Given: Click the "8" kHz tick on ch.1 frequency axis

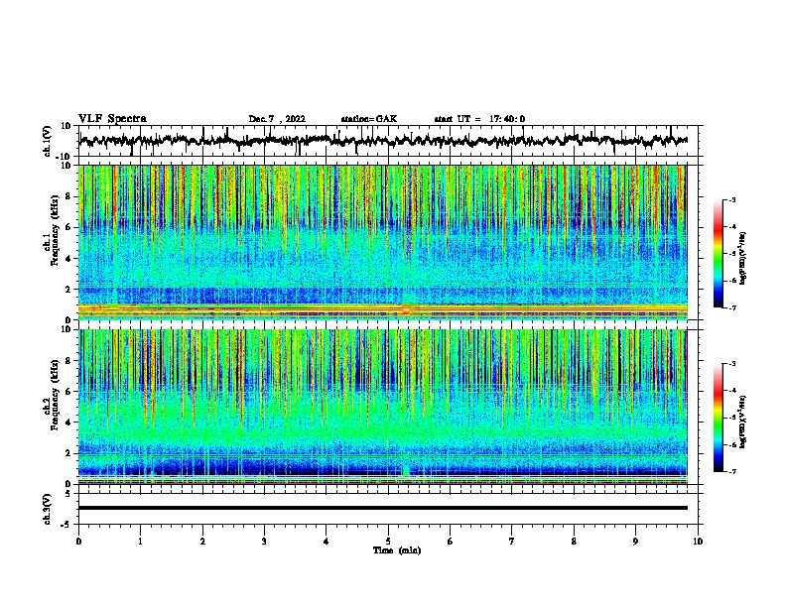Looking at the screenshot, I should pyautogui.click(x=68, y=196).
